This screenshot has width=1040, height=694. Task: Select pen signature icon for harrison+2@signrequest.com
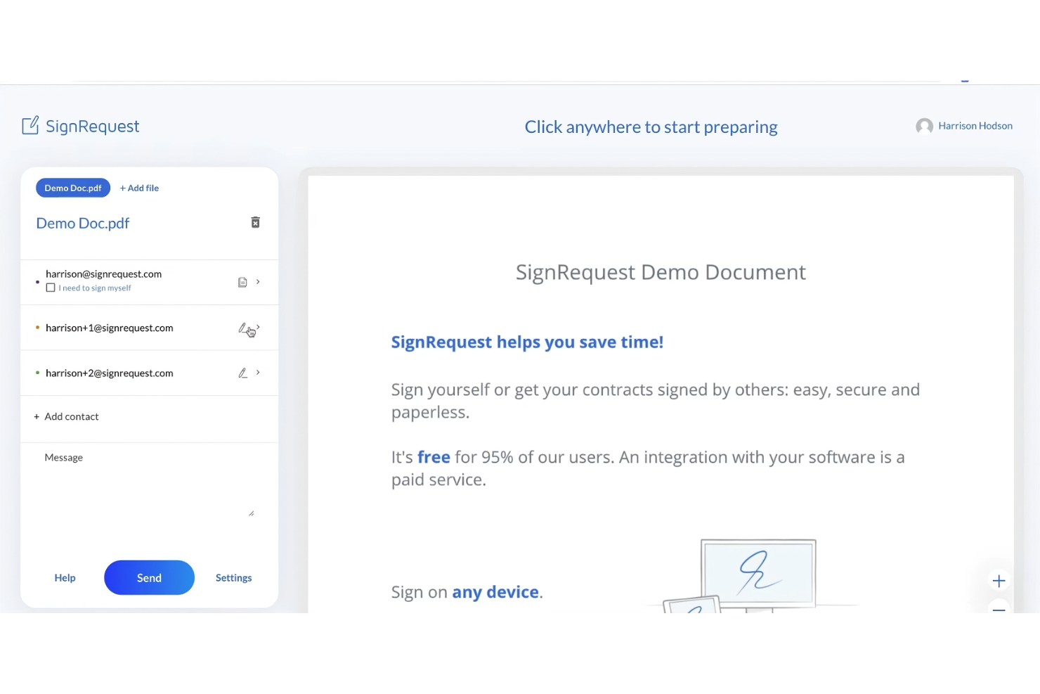[x=242, y=372]
